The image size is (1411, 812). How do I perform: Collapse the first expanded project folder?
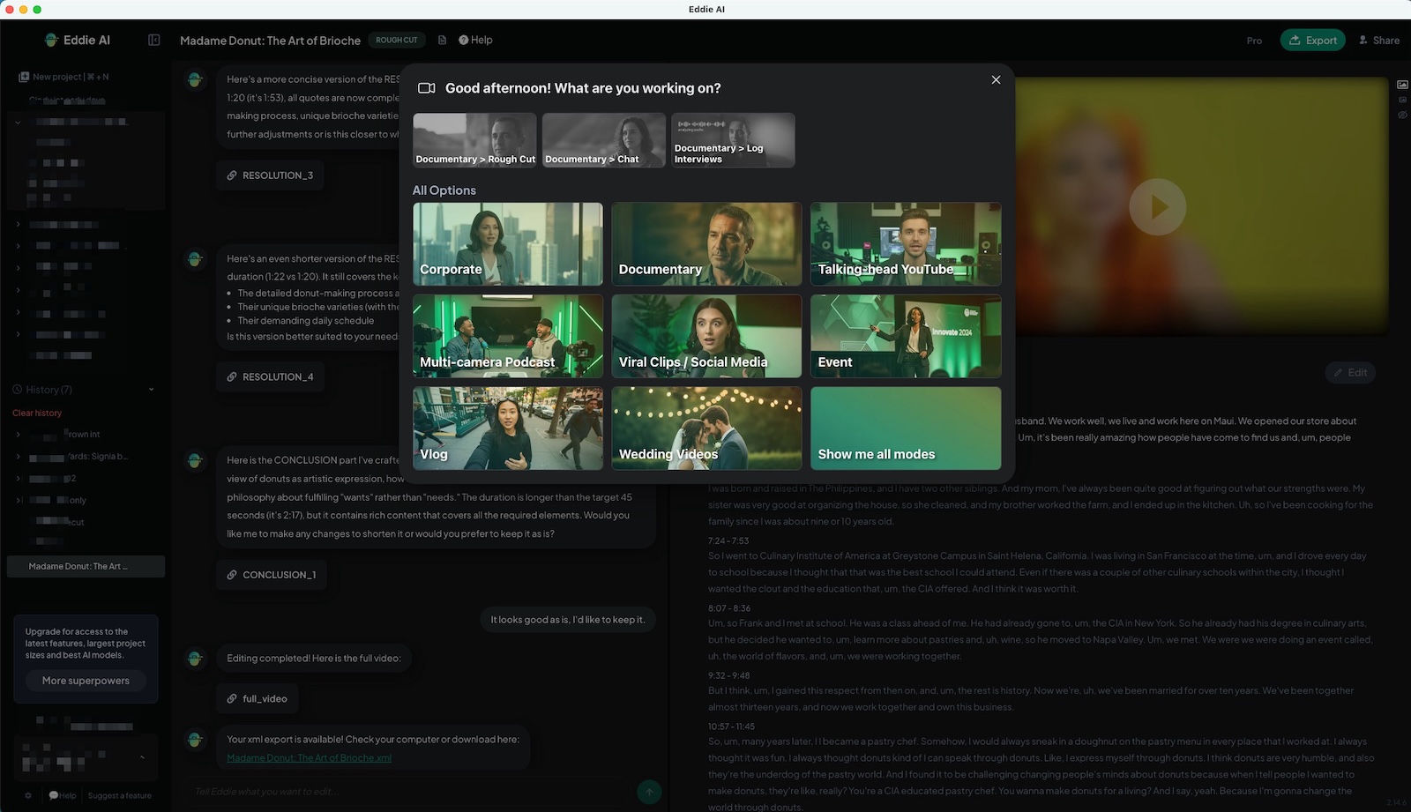(x=18, y=122)
